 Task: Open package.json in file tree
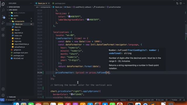click(19, 56)
